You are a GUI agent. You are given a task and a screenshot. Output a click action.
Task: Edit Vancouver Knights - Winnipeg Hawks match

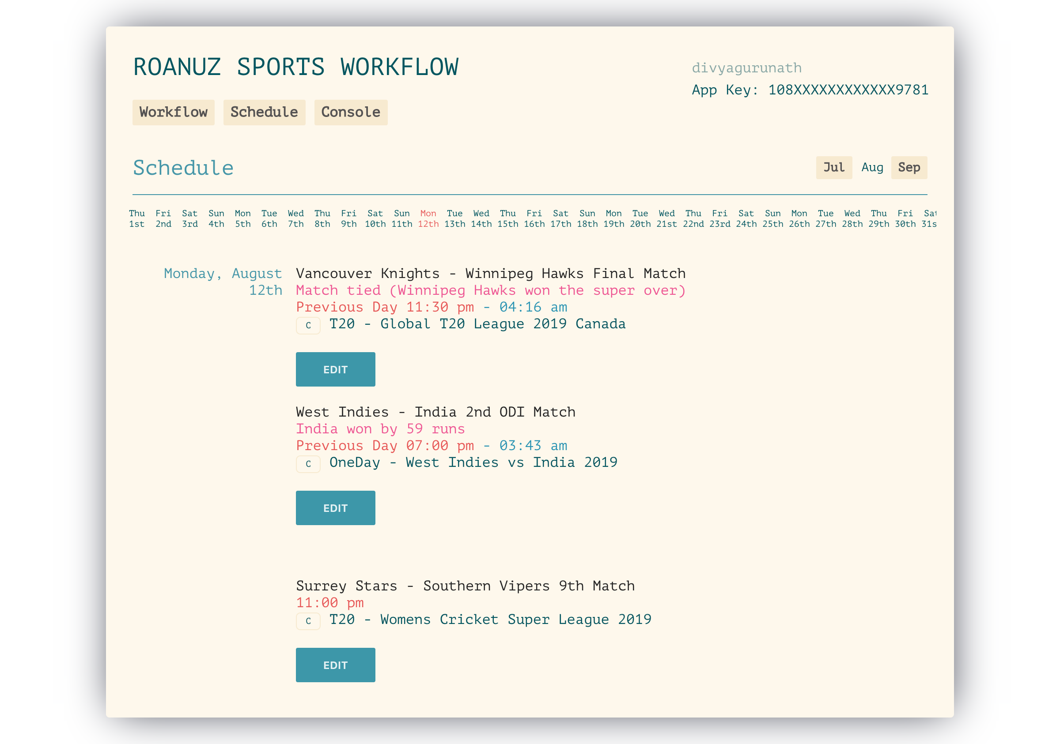[335, 369]
